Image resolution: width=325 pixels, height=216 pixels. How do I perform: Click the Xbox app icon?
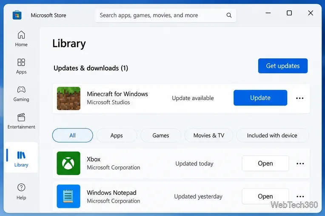tap(68, 163)
